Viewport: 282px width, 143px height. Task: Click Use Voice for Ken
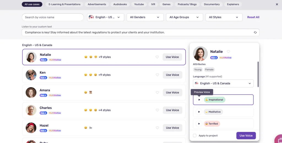[x=172, y=75]
